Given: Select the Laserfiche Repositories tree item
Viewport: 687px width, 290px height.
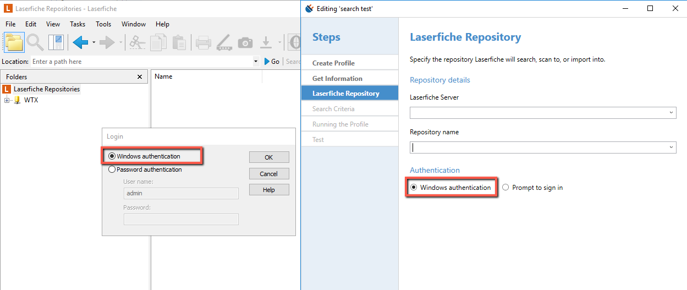Looking at the screenshot, I should tap(47, 89).
